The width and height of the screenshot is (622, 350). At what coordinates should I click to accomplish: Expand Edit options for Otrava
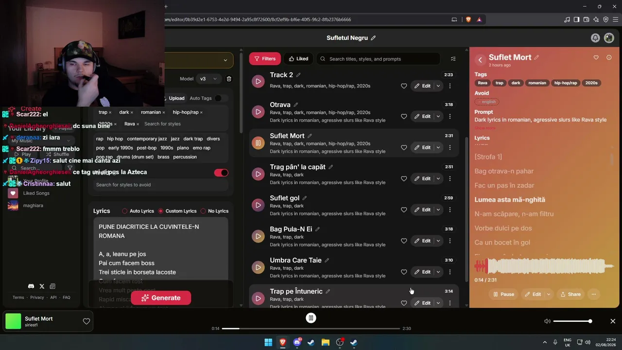coord(438,117)
